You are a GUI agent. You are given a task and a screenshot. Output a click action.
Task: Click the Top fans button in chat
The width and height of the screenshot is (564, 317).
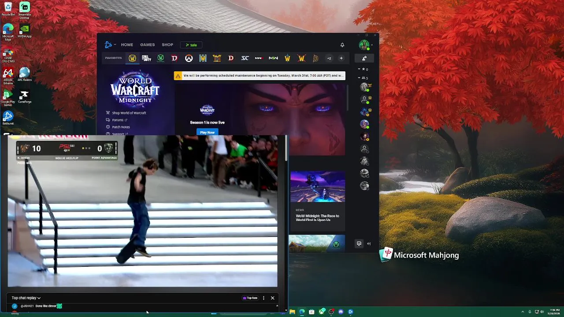[x=250, y=298]
